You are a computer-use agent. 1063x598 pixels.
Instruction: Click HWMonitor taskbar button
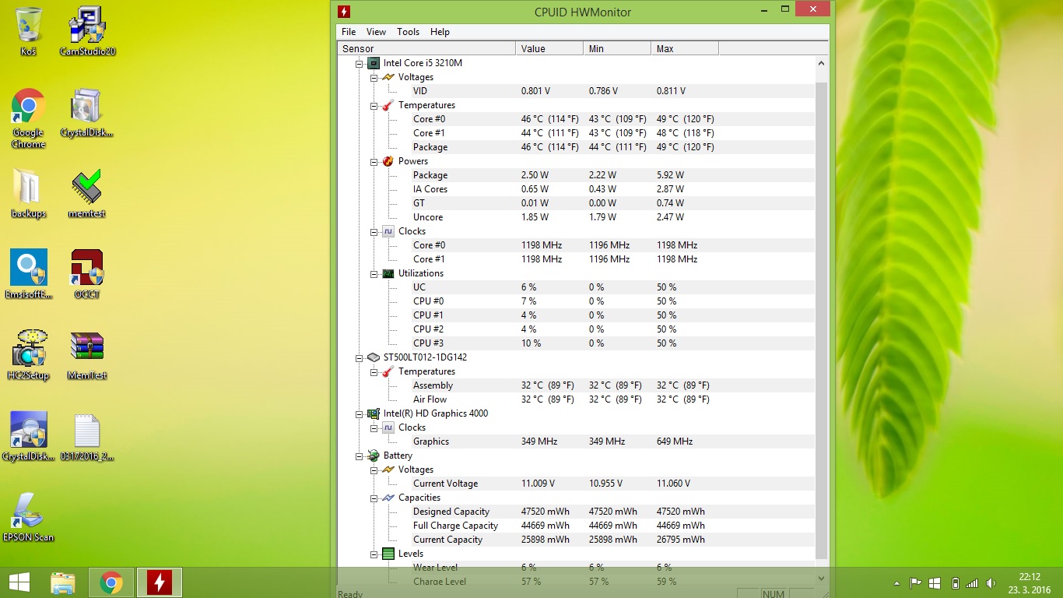[x=160, y=582]
